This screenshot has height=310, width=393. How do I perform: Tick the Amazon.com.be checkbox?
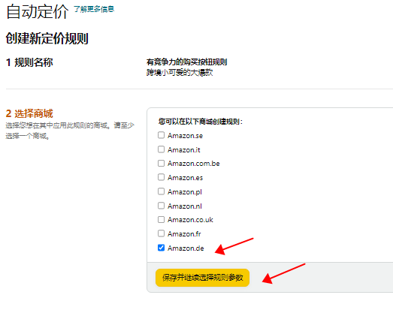[x=161, y=164]
